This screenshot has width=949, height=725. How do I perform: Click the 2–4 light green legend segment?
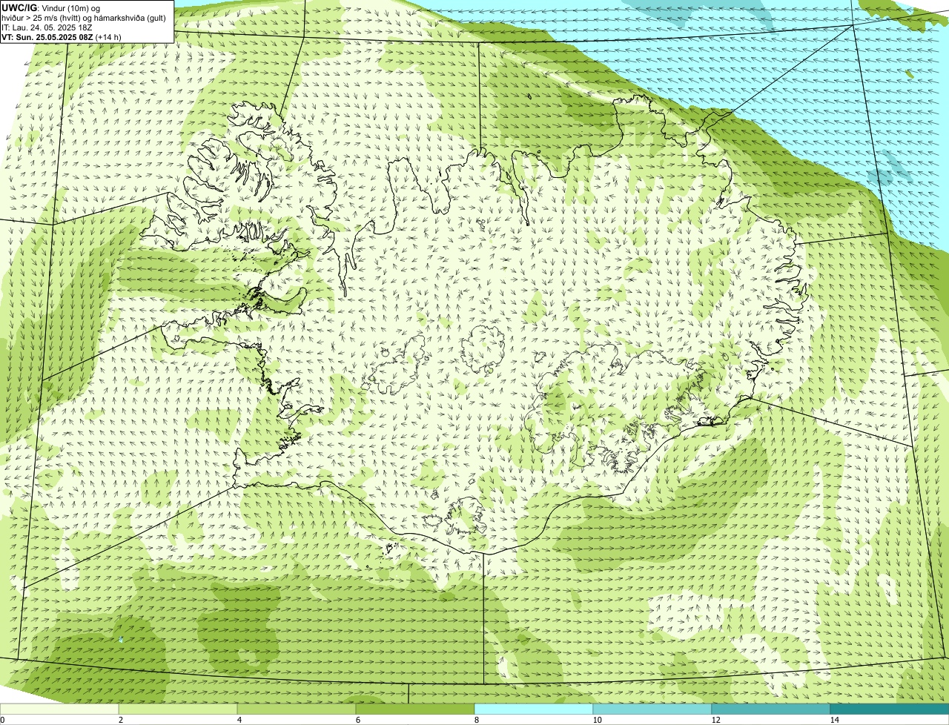point(178,709)
